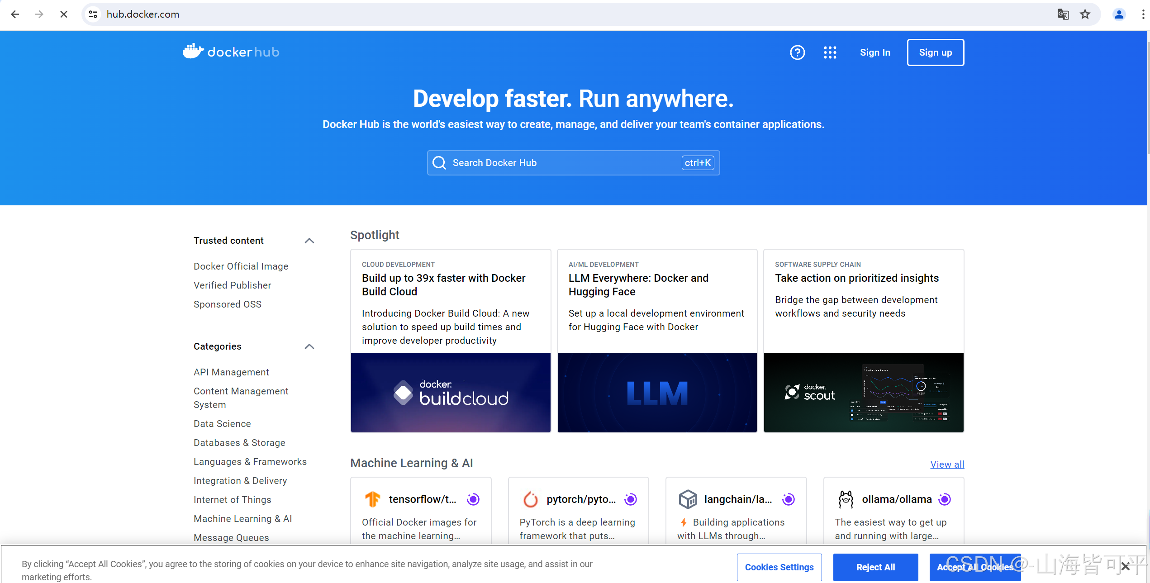The height and width of the screenshot is (583, 1150).
Task: Open LLM Everywhere spotlight title
Action: 638,285
